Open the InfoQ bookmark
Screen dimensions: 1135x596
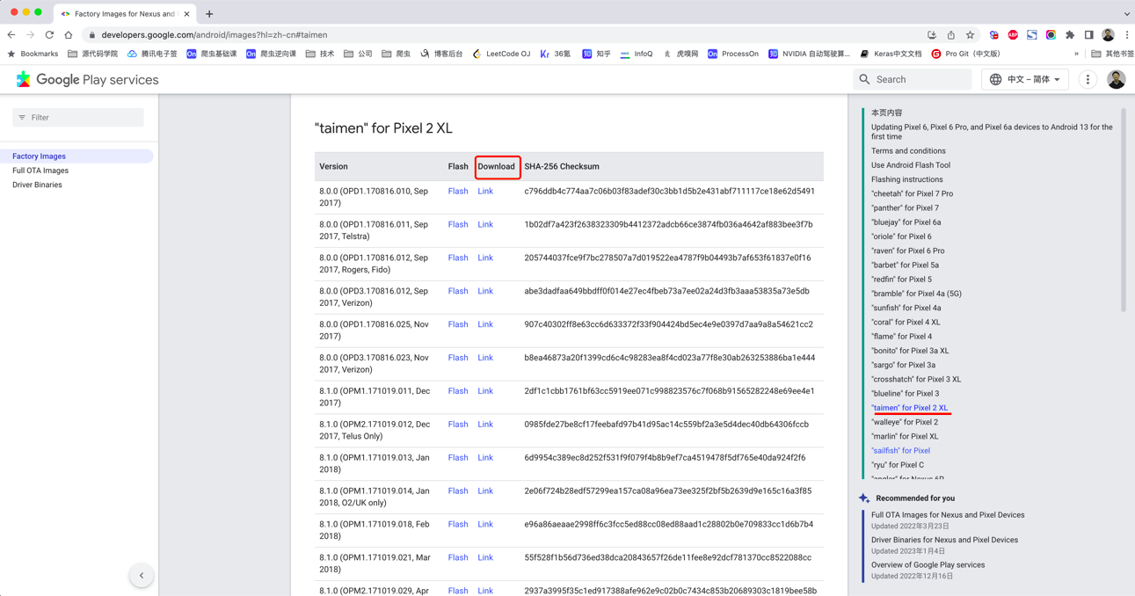(637, 54)
